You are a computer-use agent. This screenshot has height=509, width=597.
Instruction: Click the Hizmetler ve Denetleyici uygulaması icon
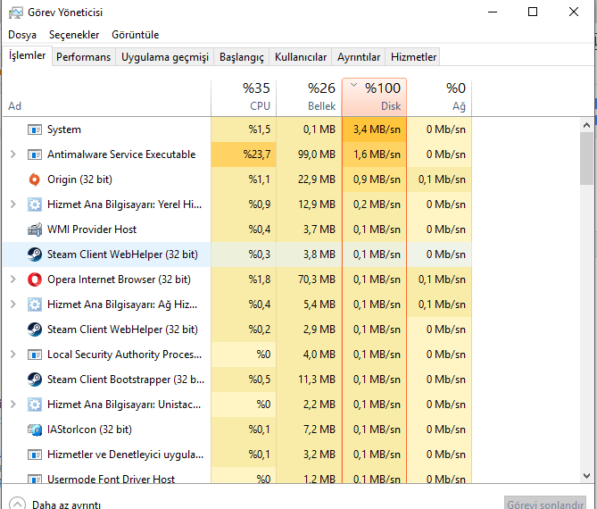[x=35, y=455]
